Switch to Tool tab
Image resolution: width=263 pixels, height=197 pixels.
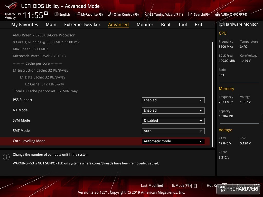[x=182, y=25]
